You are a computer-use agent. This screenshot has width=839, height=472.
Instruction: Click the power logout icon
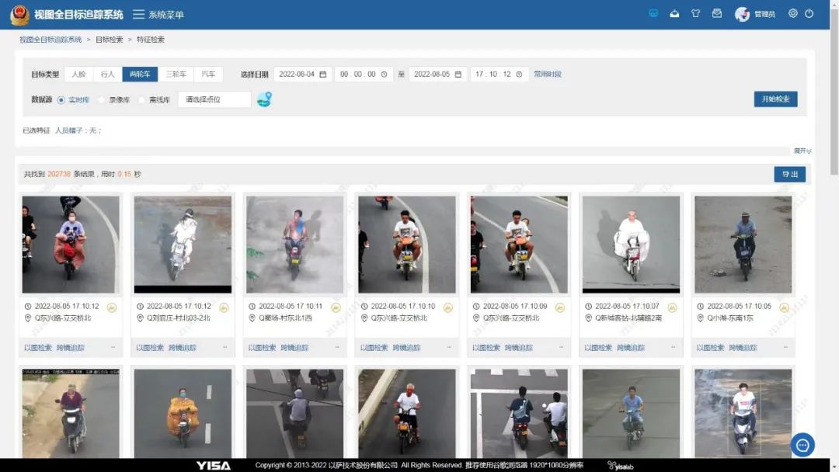(809, 13)
